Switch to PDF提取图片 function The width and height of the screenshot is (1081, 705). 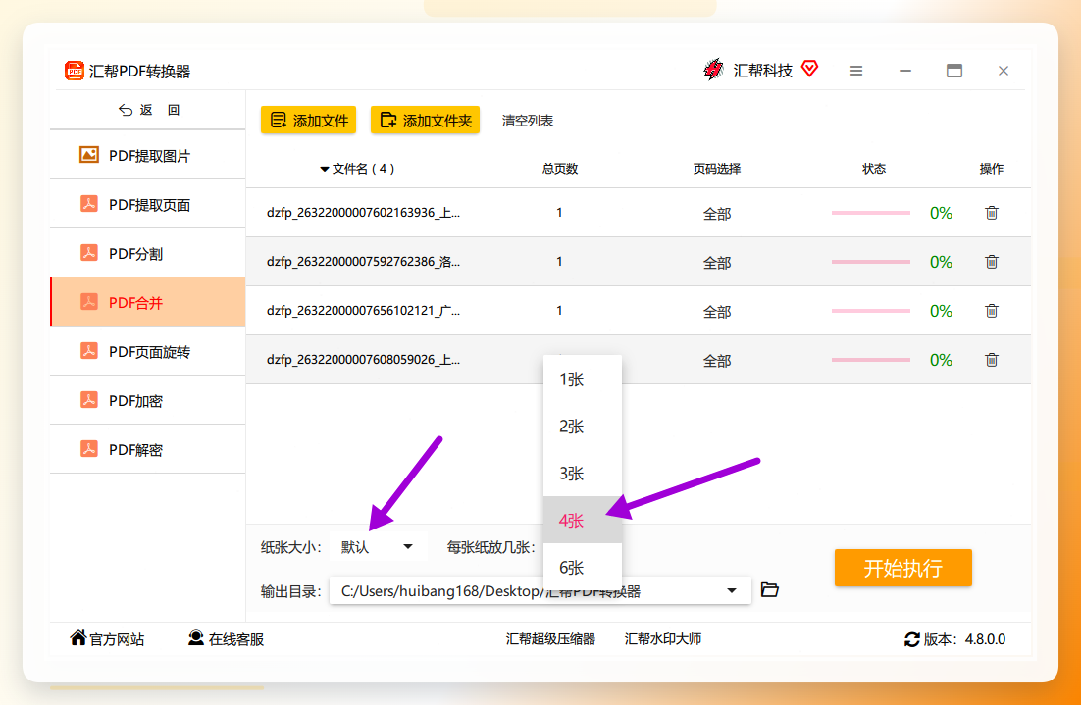pyautogui.click(x=147, y=155)
